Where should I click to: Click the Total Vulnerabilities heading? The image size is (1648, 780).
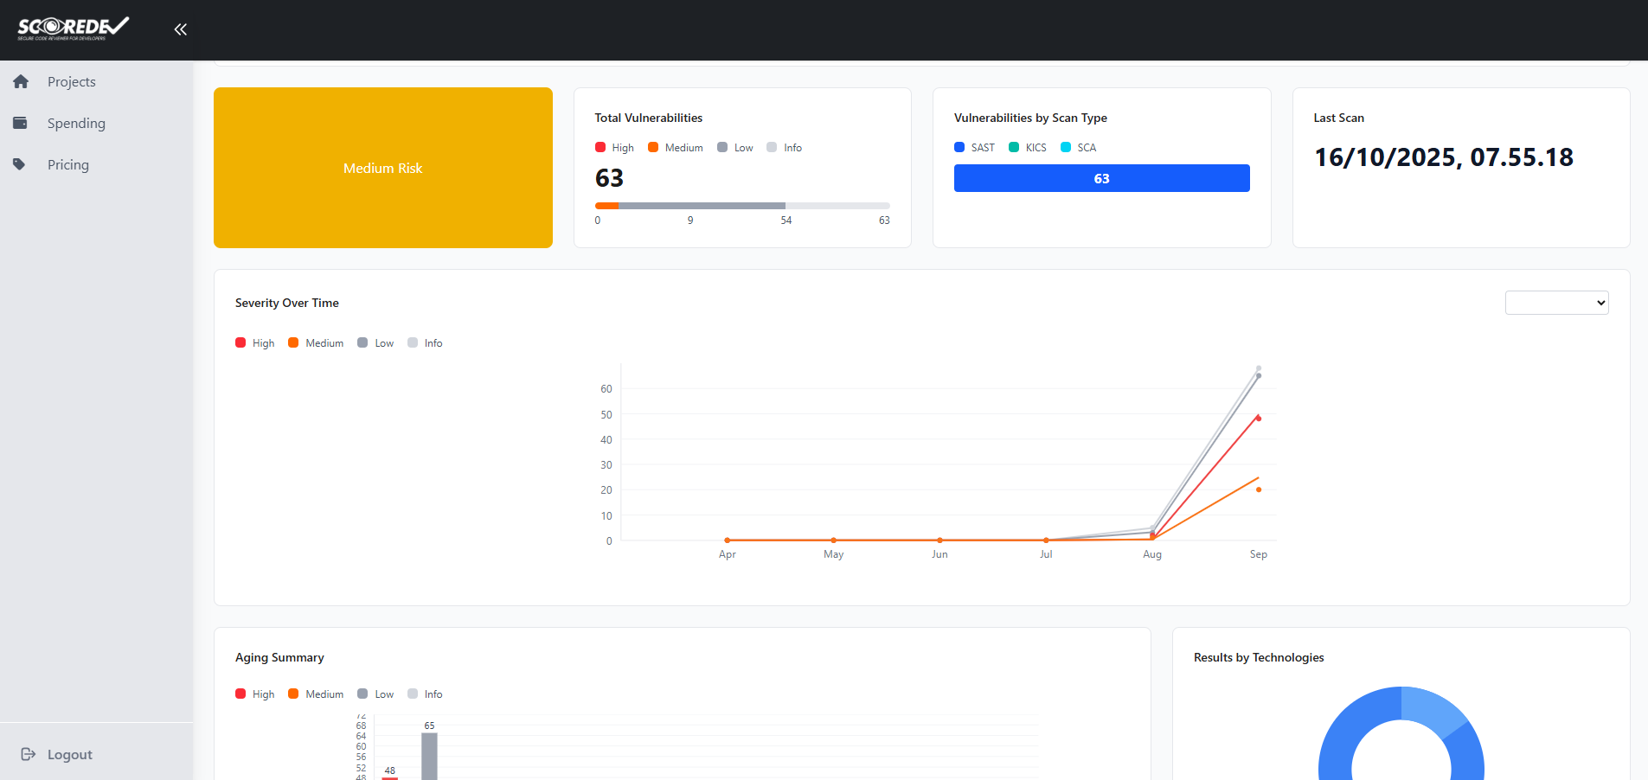tap(649, 118)
